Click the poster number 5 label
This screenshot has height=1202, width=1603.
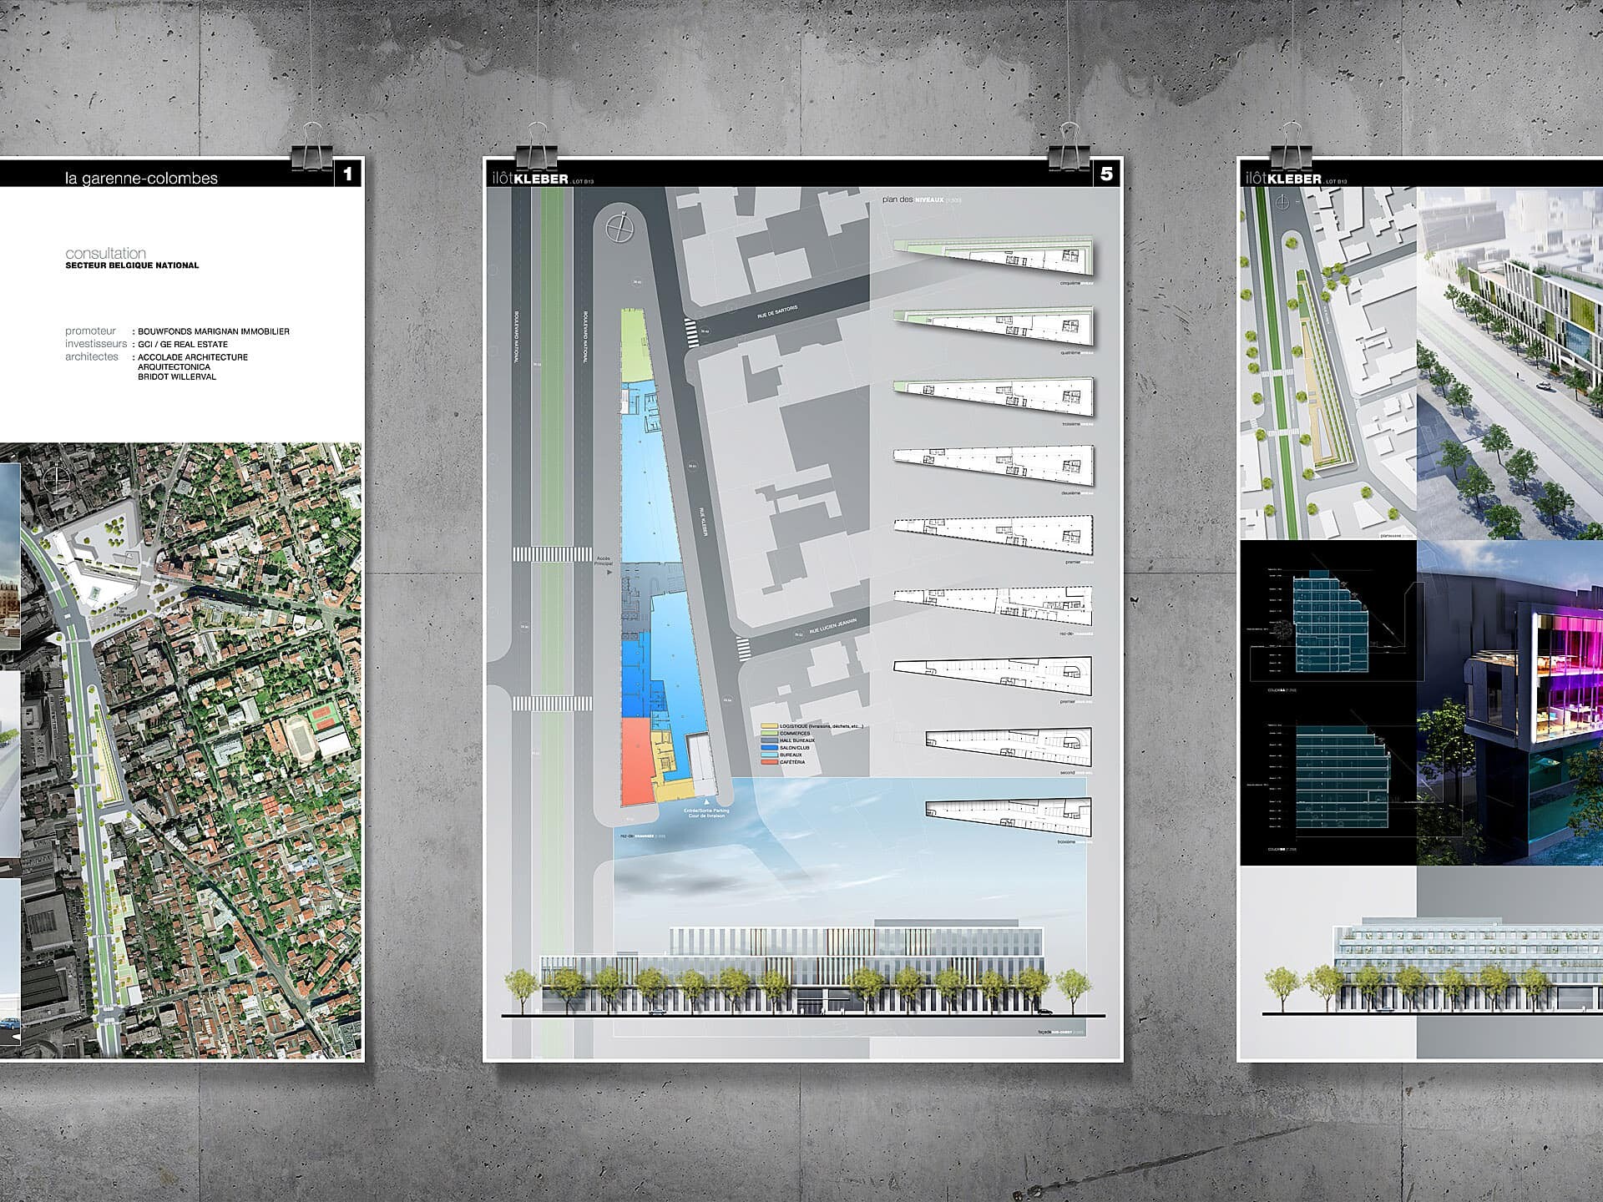1108,173
